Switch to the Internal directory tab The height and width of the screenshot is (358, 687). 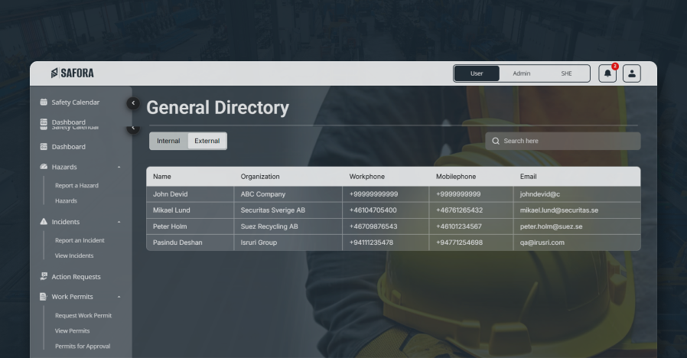coord(168,142)
